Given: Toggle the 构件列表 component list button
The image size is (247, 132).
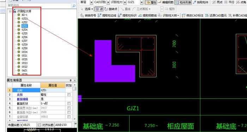Looking at the screenshot, I should pyautogui.click(x=183, y=2).
